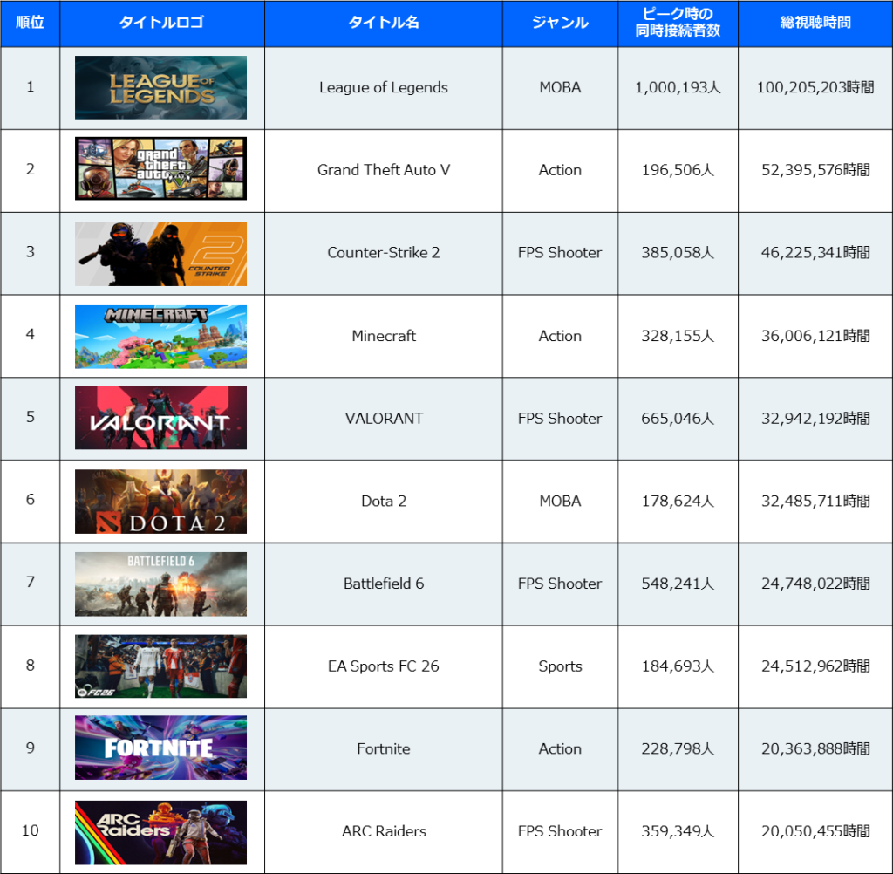Click the Dota 2 logo banner

click(x=160, y=502)
